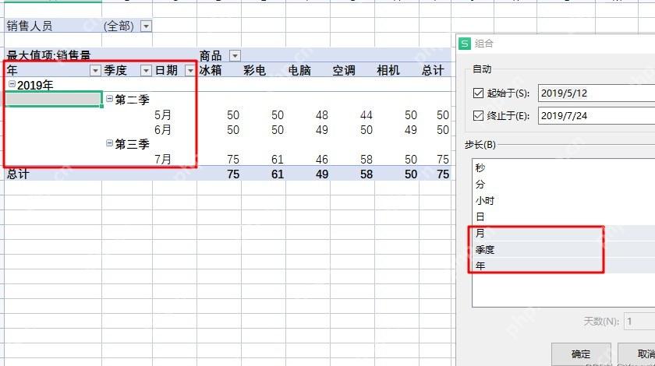The image size is (655, 366).
Task: Click the 最大值项:销售量 cell
Action: point(48,55)
